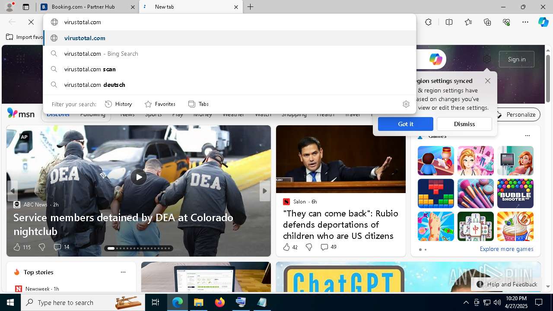The width and height of the screenshot is (553, 311).
Task: Go to the next carousel story
Action: coord(264,190)
